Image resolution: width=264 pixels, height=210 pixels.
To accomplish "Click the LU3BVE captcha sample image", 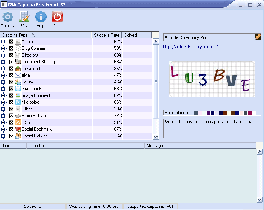I will [212, 79].
